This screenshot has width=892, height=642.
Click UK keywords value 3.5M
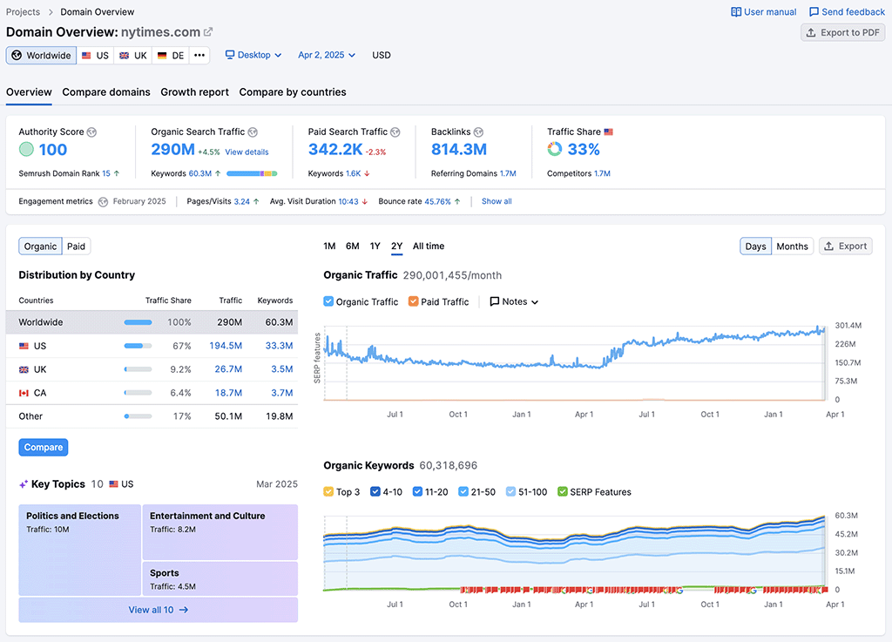(x=282, y=369)
